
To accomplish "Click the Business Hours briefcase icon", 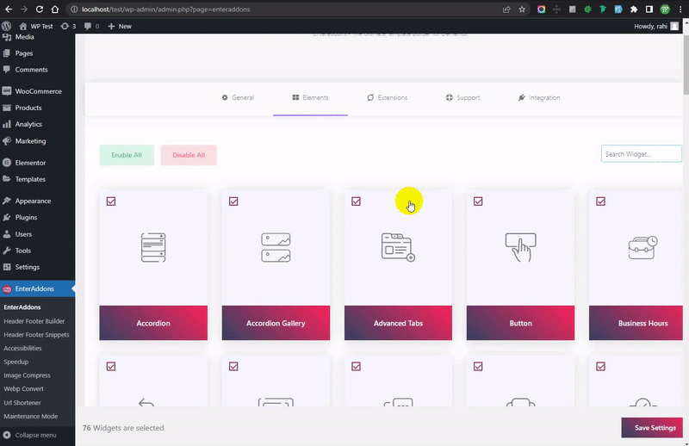I will click(642, 247).
